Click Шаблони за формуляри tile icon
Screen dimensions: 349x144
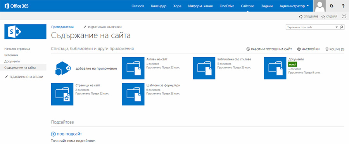(133, 94)
